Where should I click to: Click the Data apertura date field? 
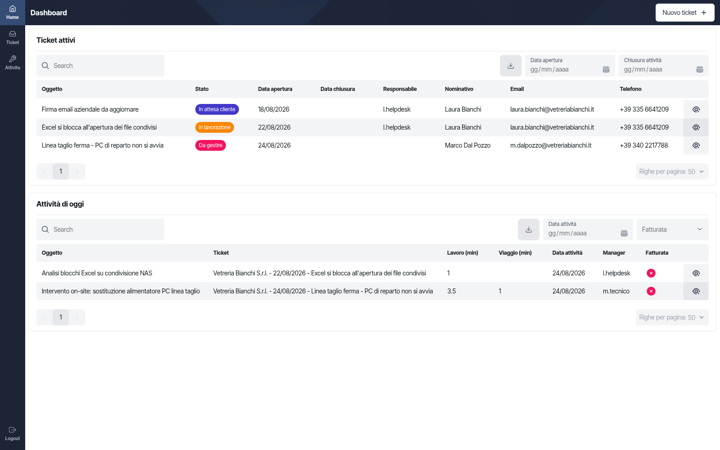tap(570, 66)
